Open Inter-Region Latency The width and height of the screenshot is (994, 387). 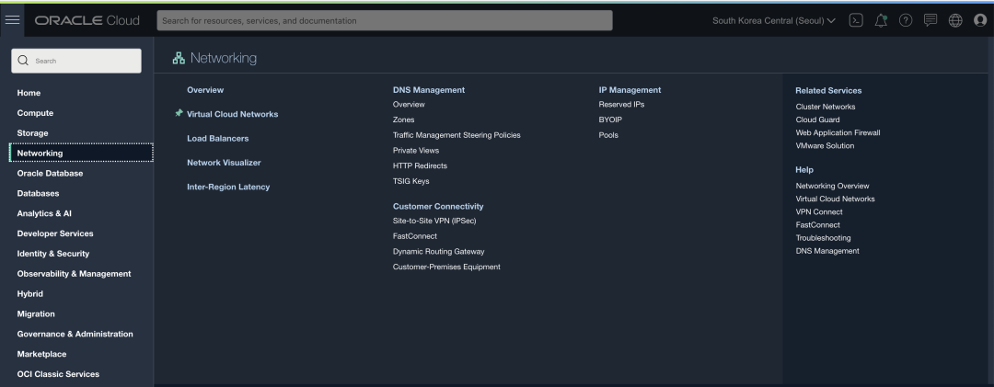(x=228, y=187)
